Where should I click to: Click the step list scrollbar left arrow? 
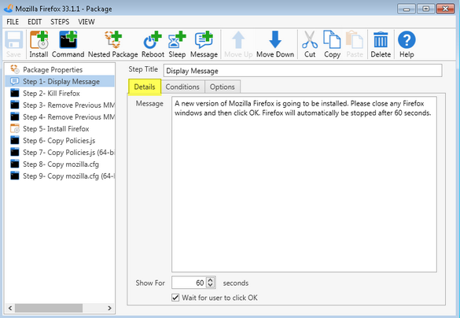(x=10, y=308)
